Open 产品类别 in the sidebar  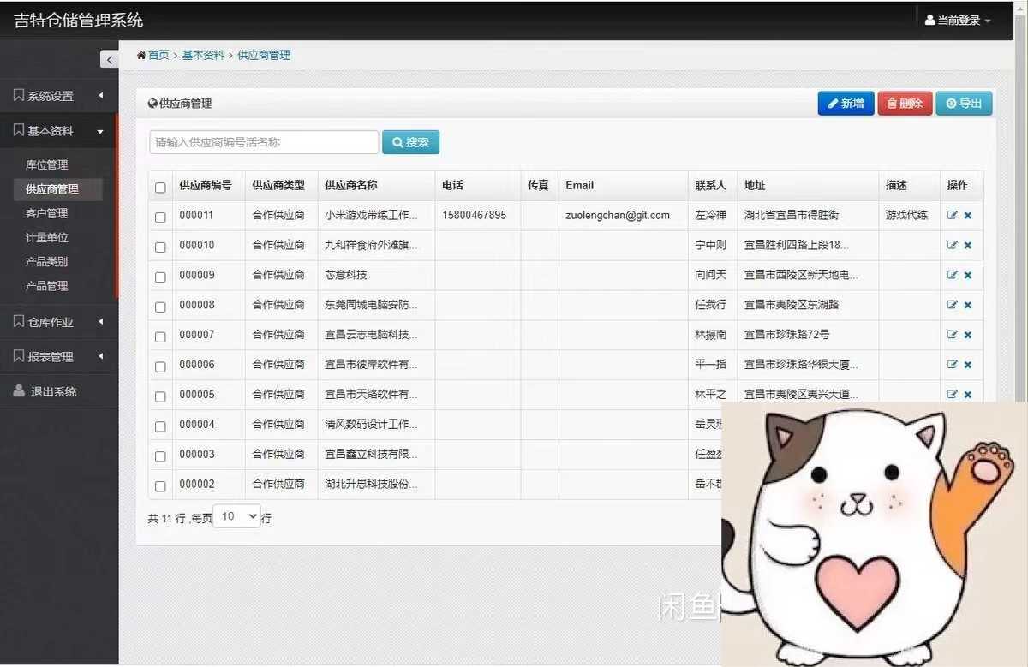46,261
